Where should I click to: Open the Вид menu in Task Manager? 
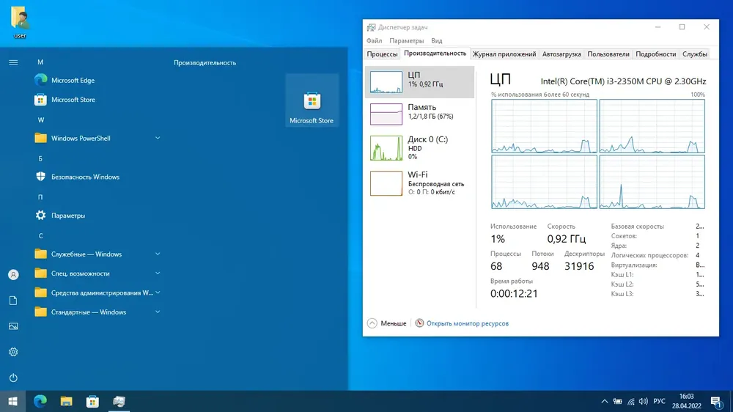[x=437, y=40]
